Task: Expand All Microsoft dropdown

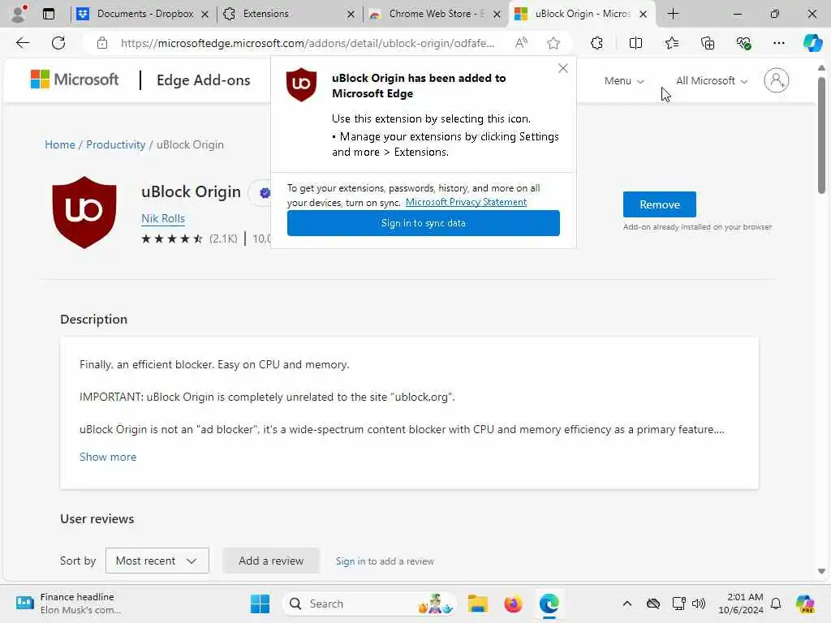Action: pyautogui.click(x=711, y=80)
